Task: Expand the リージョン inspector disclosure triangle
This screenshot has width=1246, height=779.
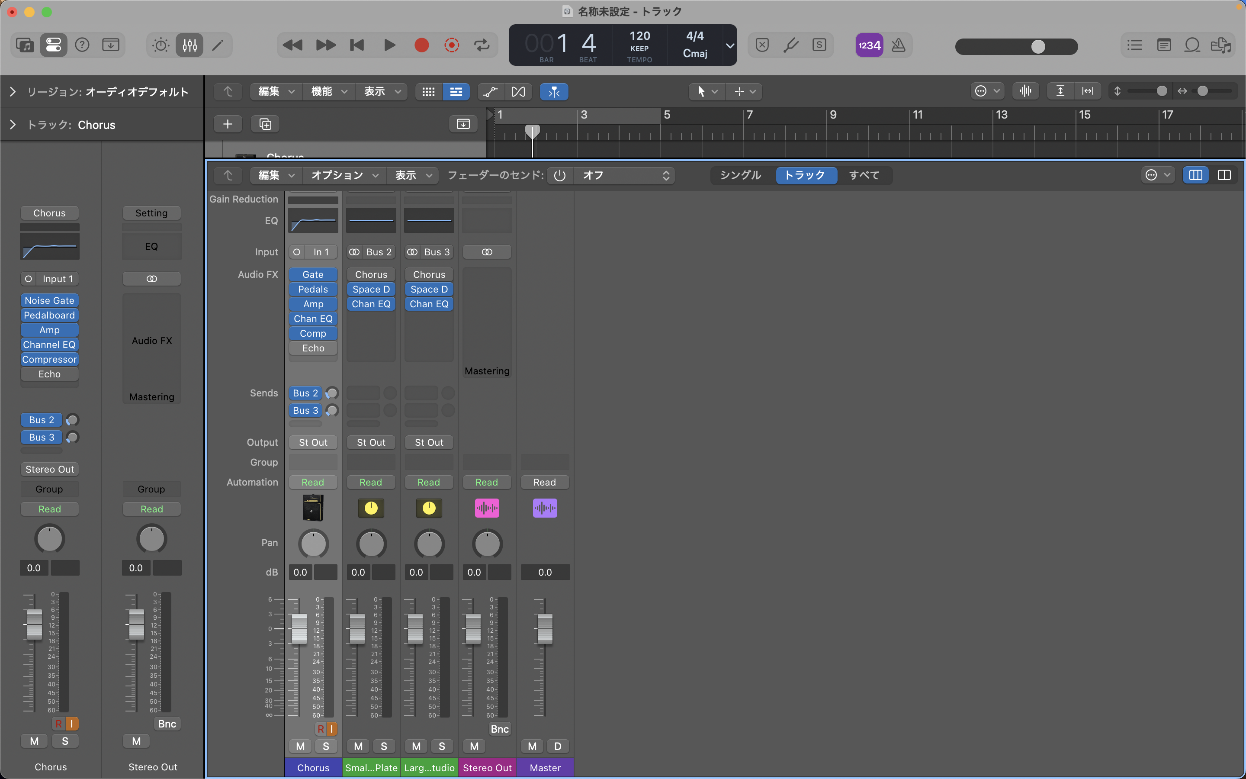Action: point(13,92)
